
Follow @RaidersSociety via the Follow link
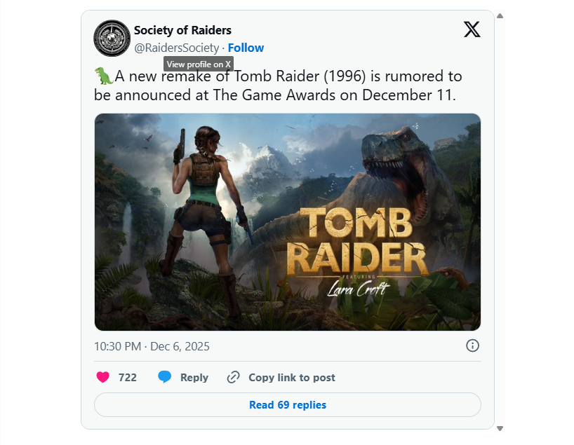click(x=246, y=48)
